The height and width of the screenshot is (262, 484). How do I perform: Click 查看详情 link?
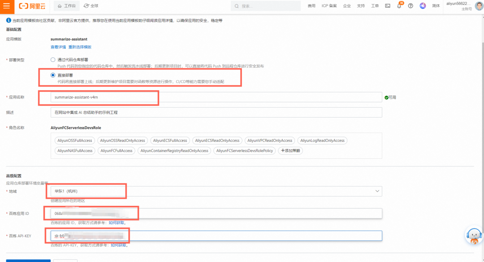click(58, 47)
